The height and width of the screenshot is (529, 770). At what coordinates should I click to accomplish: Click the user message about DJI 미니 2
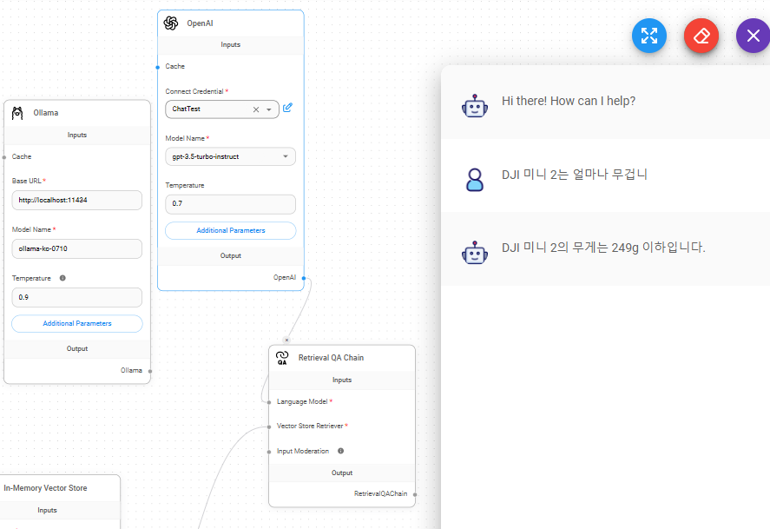575,175
